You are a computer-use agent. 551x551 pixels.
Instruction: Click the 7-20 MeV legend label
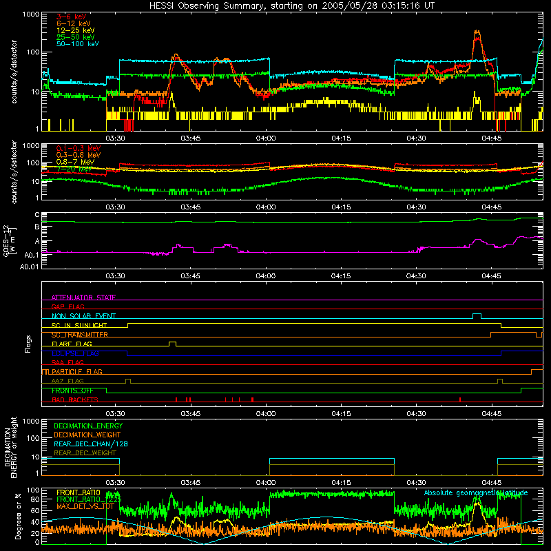74,169
